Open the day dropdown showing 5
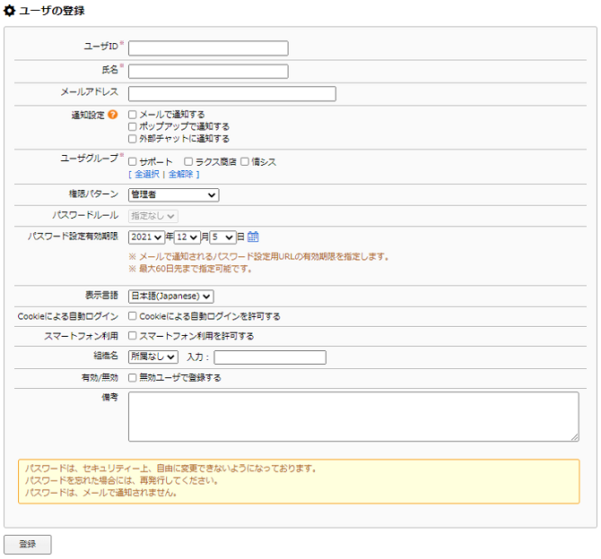The height and width of the screenshot is (559, 601). [222, 237]
